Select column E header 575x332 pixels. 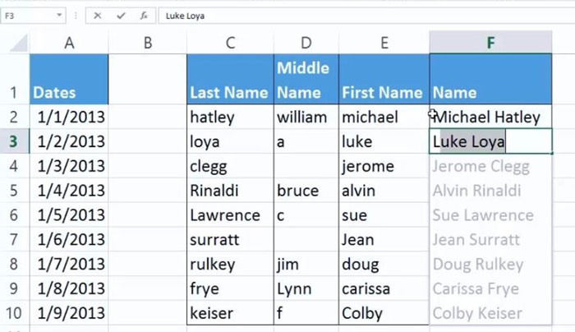point(384,43)
